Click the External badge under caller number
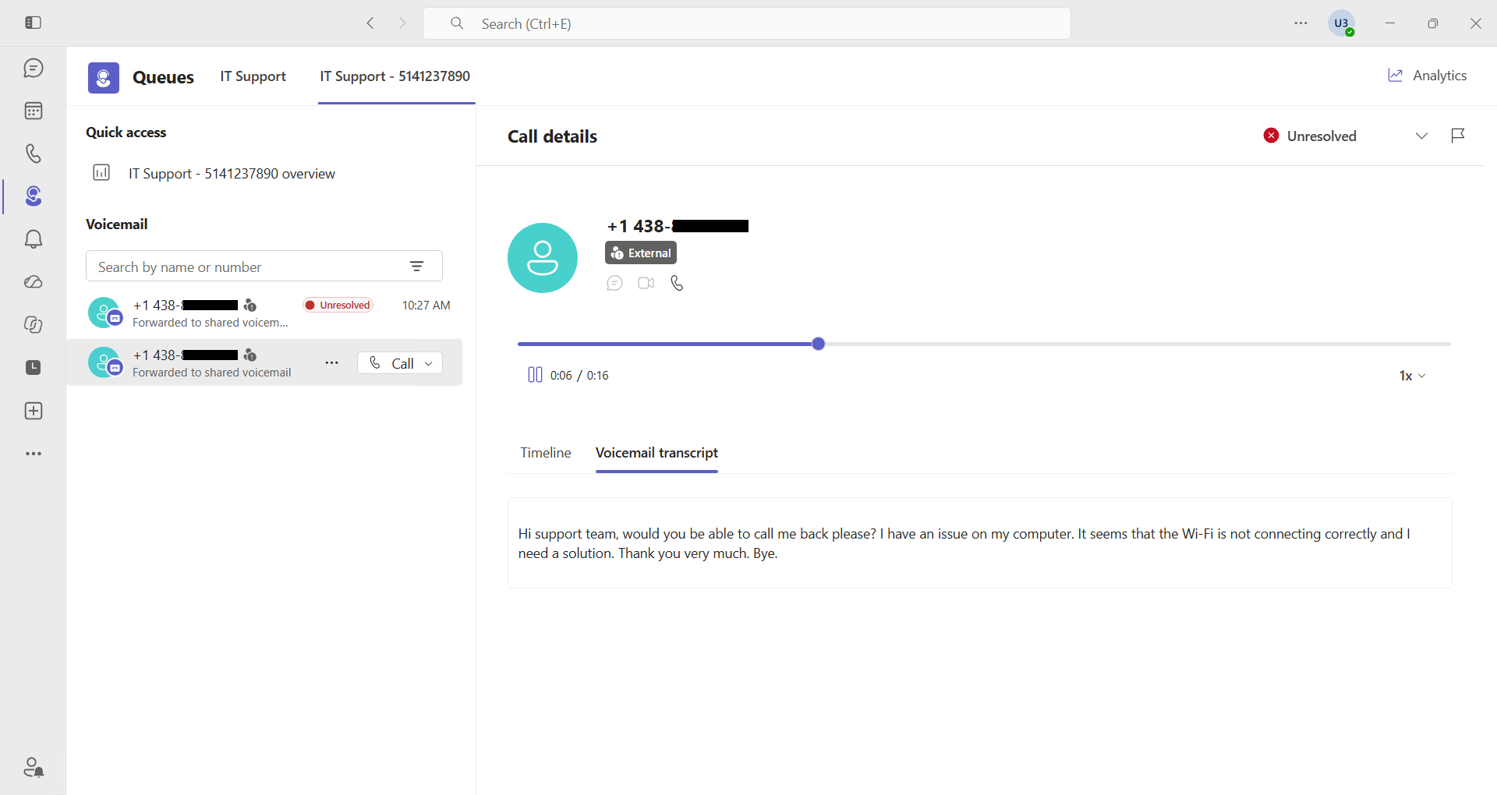The height and width of the screenshot is (795, 1497). click(641, 253)
